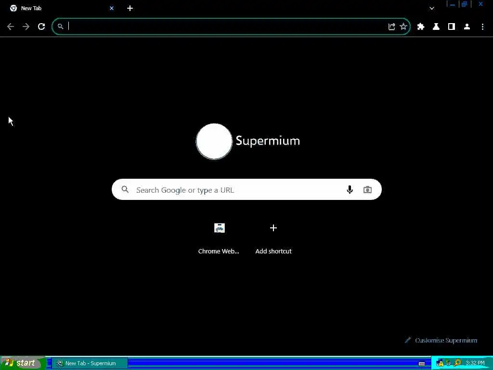Start voice search with microphone icon
Viewport: 493px width, 370px height.
click(350, 189)
